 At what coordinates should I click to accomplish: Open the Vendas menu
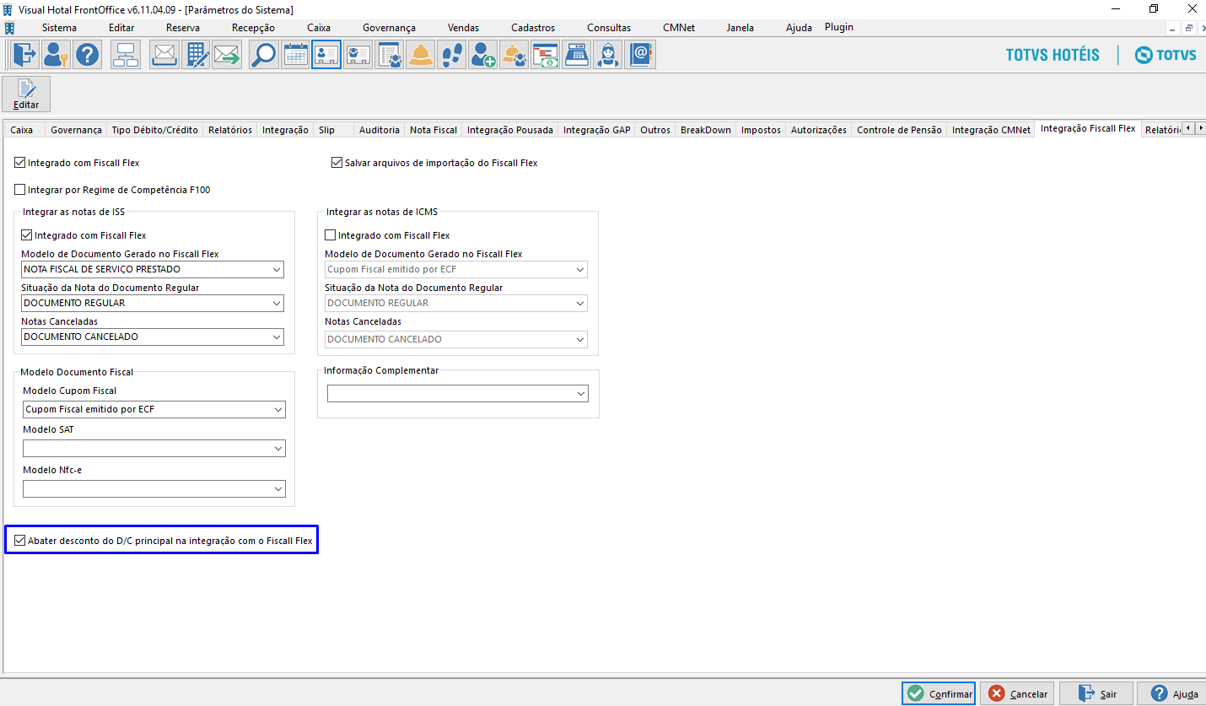[x=464, y=28]
